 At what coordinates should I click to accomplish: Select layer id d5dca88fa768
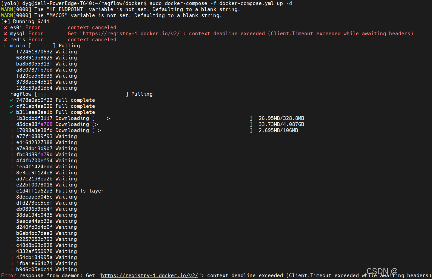tap(34, 124)
